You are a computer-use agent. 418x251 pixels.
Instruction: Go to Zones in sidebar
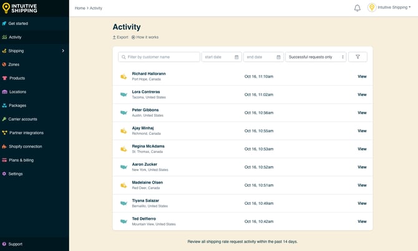tap(14, 64)
